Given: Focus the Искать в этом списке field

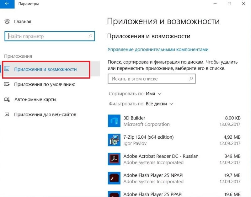Looking at the screenshot, I should (152, 78).
